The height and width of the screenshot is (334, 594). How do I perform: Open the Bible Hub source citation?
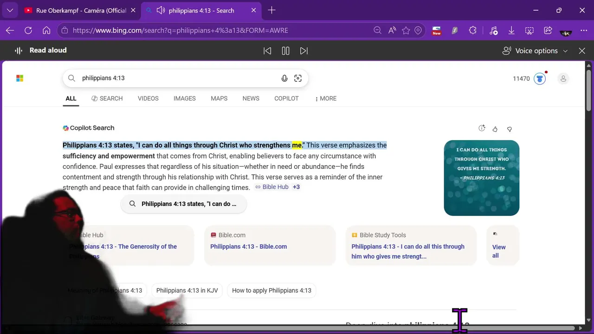(272, 187)
